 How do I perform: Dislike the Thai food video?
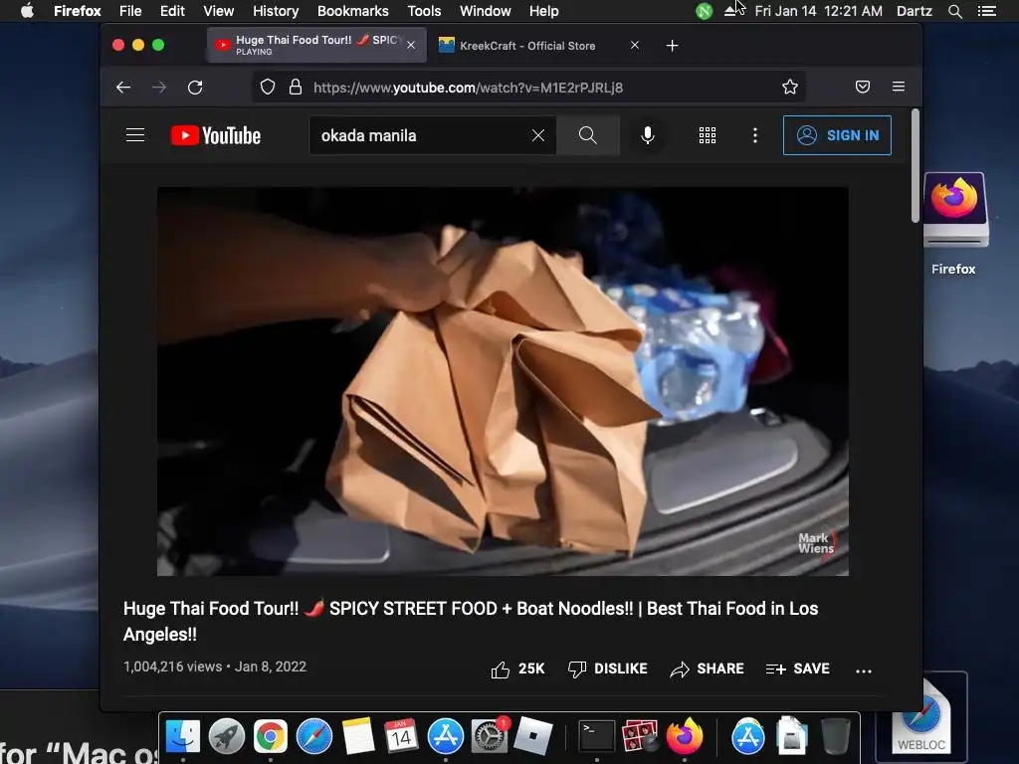608,669
